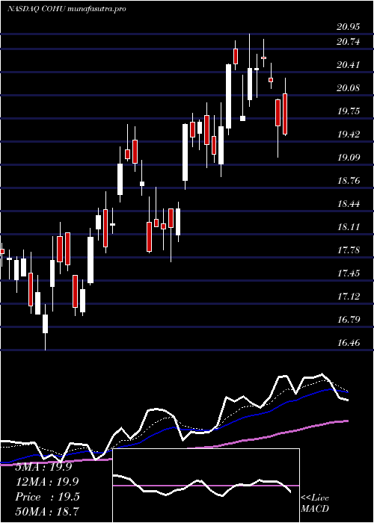This screenshot has width=374, height=523.
Task: Select the 19.42 price axis label
Action: 349,134
